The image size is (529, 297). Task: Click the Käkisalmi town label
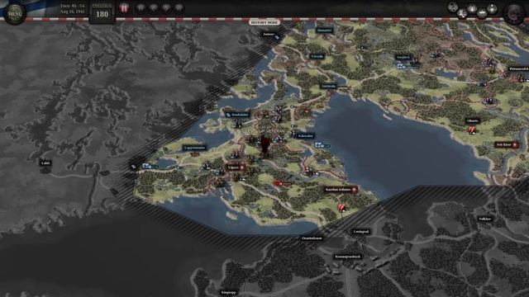coord(305,135)
